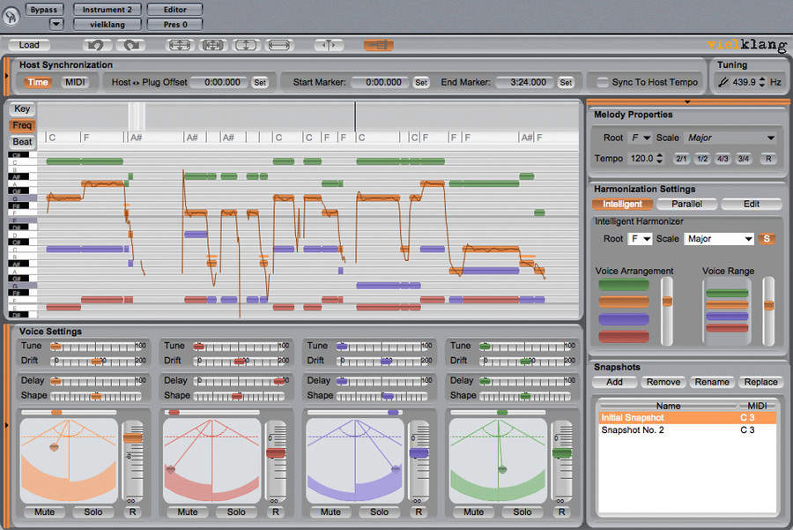Open Melody Properties Root dropdown
The image size is (793, 530).
pyautogui.click(x=640, y=138)
